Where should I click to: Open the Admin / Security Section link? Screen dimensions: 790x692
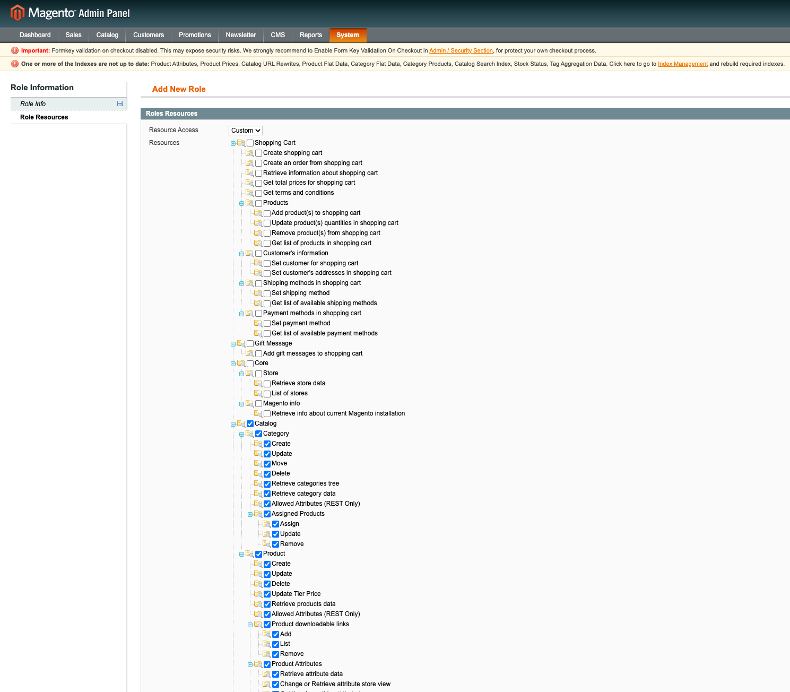461,50
